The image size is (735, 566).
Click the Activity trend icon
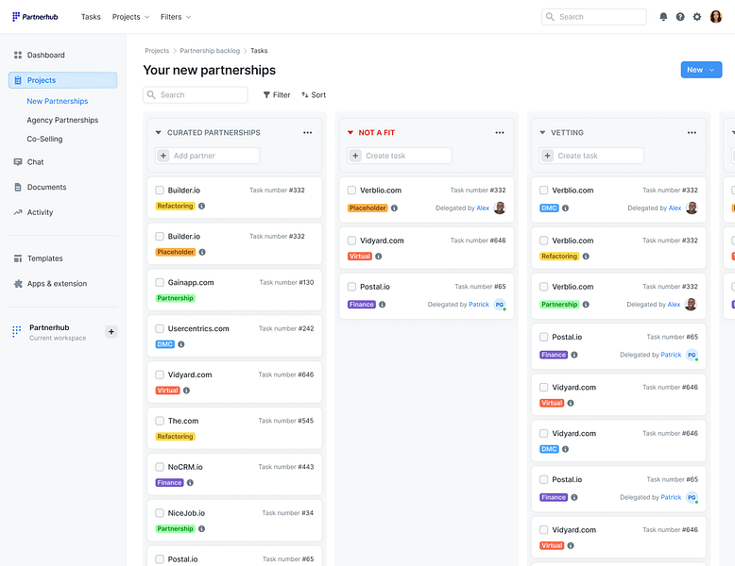click(18, 212)
